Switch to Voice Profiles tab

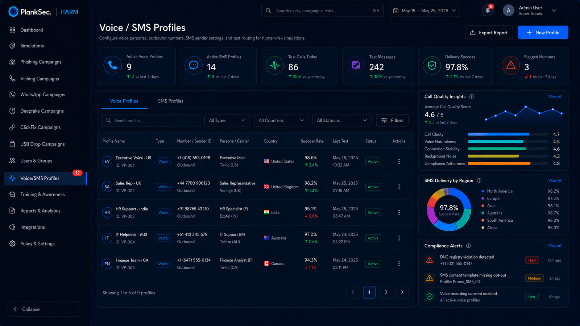(x=124, y=101)
